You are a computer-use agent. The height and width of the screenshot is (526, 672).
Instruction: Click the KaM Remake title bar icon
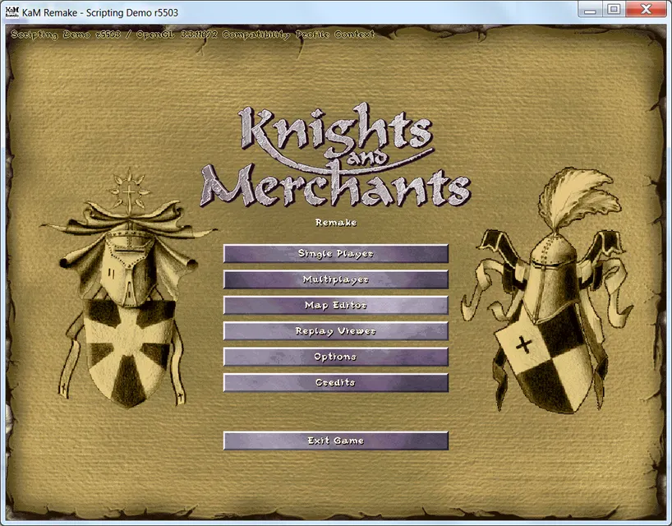12,12
